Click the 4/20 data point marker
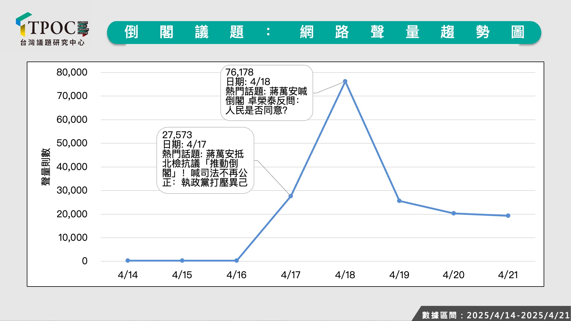The width and height of the screenshot is (571, 321). [454, 213]
